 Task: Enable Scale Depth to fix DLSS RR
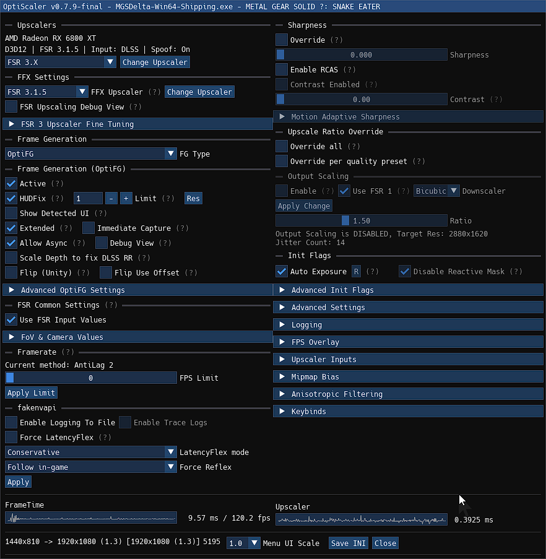[x=11, y=258]
